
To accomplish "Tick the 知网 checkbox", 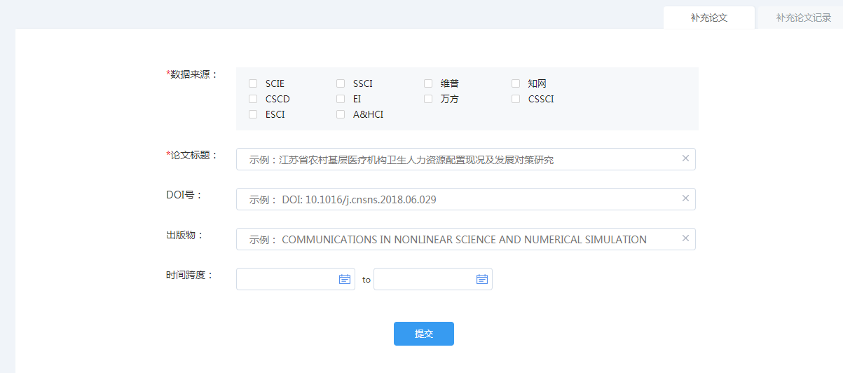I will tap(516, 83).
